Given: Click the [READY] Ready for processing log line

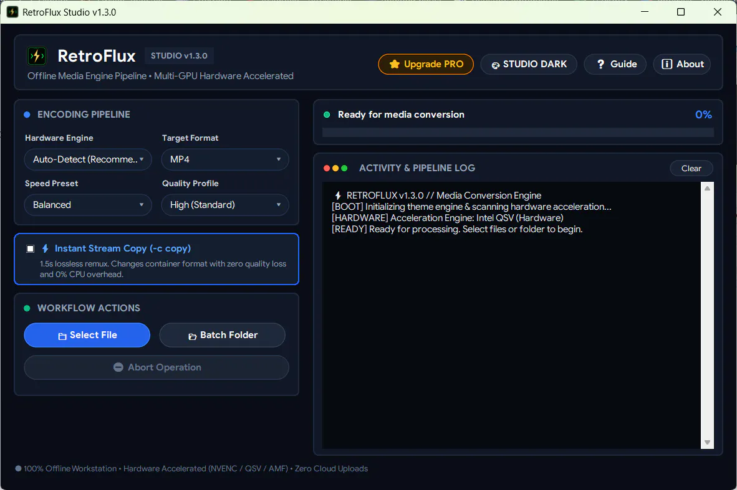Looking at the screenshot, I should pos(457,229).
